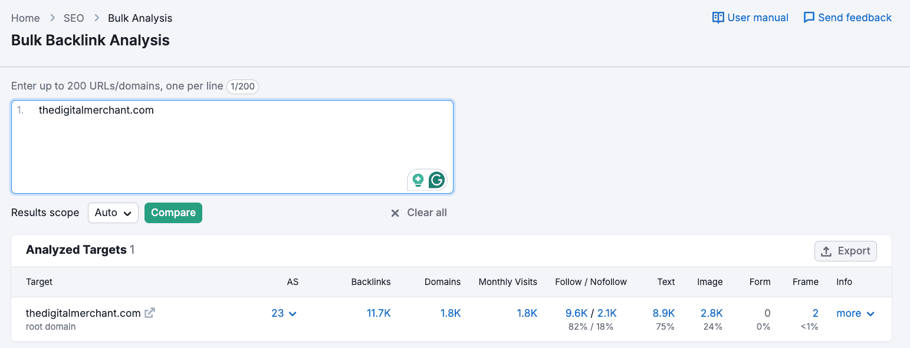Focus the URLs/domains text area
Image resolution: width=910 pixels, height=348 pixels.
[232, 147]
